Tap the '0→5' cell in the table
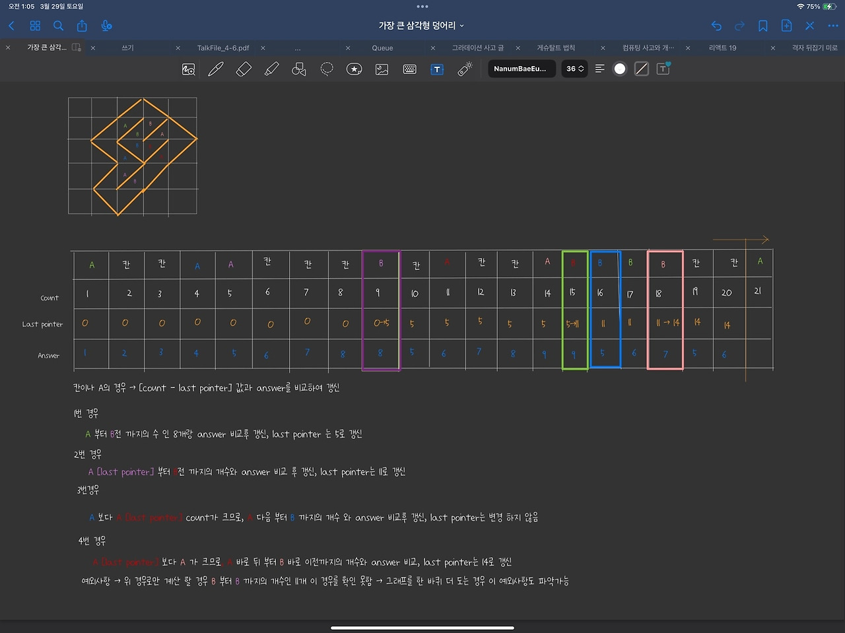 click(x=381, y=323)
